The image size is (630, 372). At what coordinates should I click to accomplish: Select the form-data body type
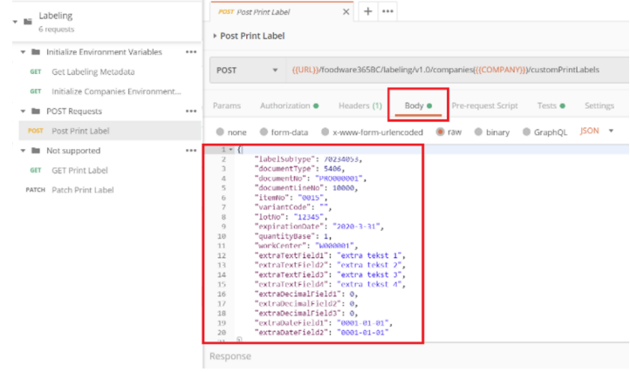(x=264, y=132)
